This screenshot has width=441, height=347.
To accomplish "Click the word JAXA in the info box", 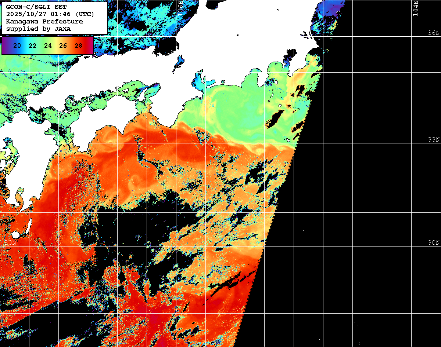I will tap(63, 29).
